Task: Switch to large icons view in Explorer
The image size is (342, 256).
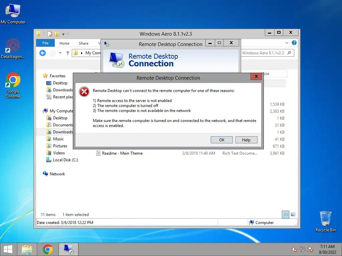Action: coord(293,214)
